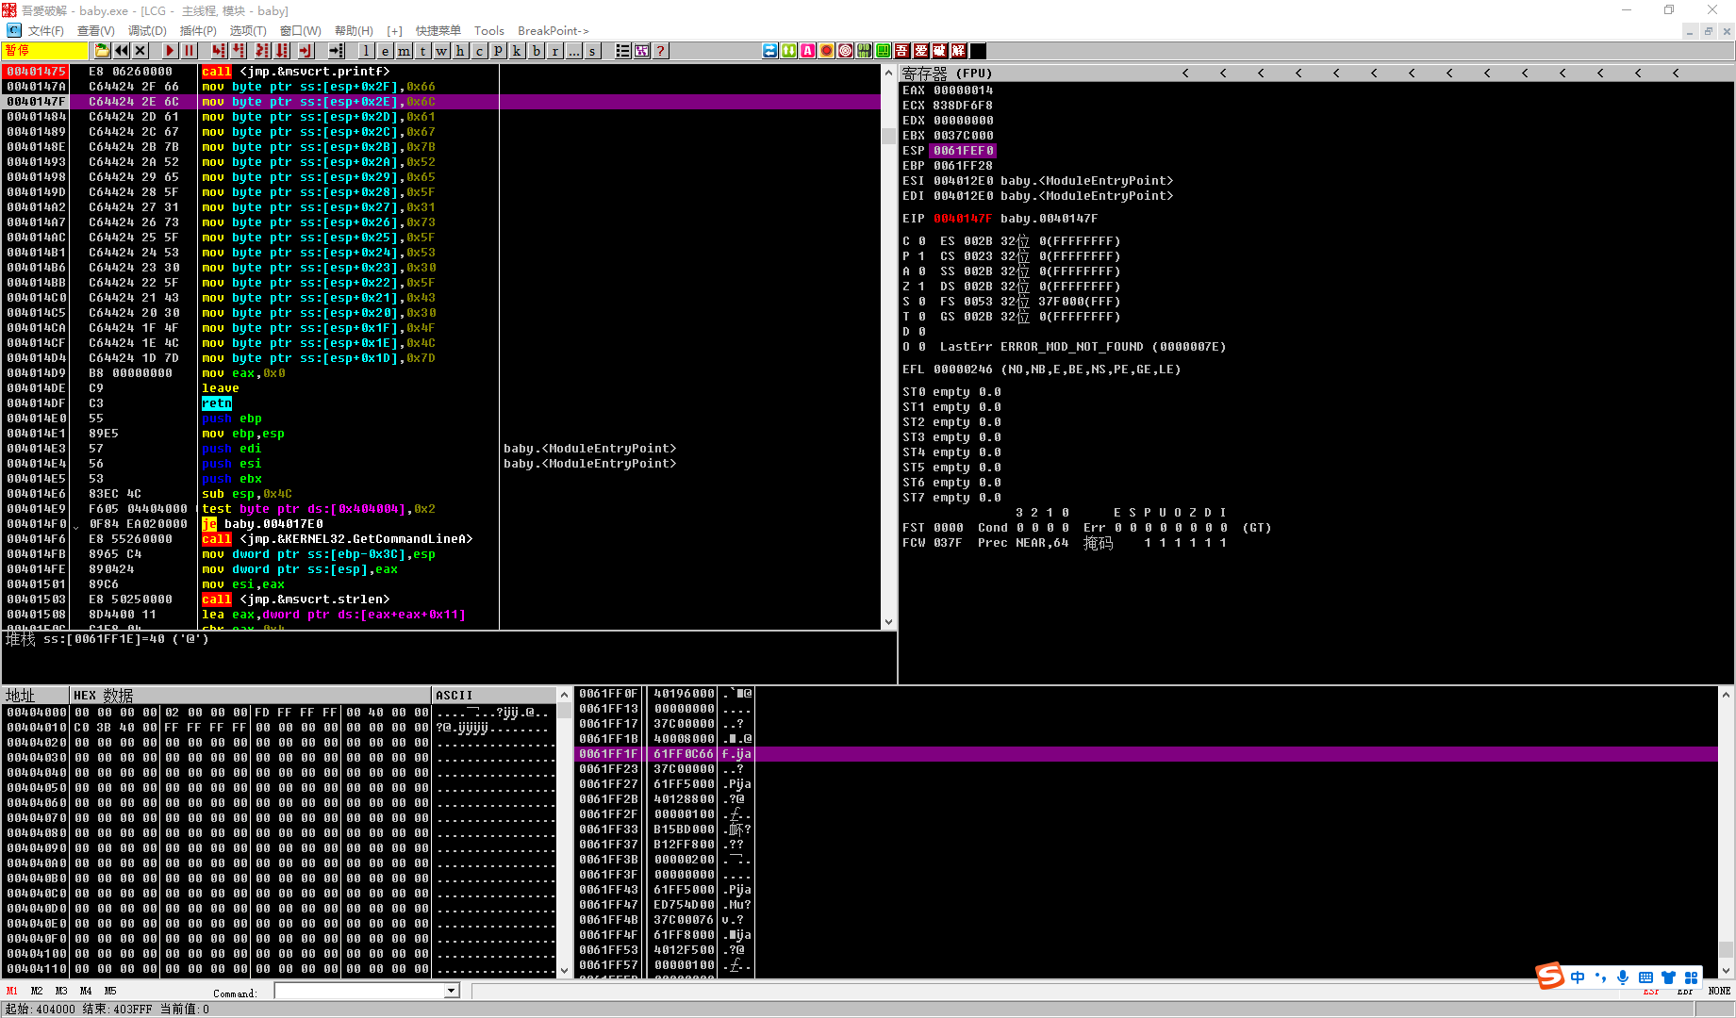
Task: Open the Memory map with the 'm' icon
Action: pyautogui.click(x=404, y=51)
